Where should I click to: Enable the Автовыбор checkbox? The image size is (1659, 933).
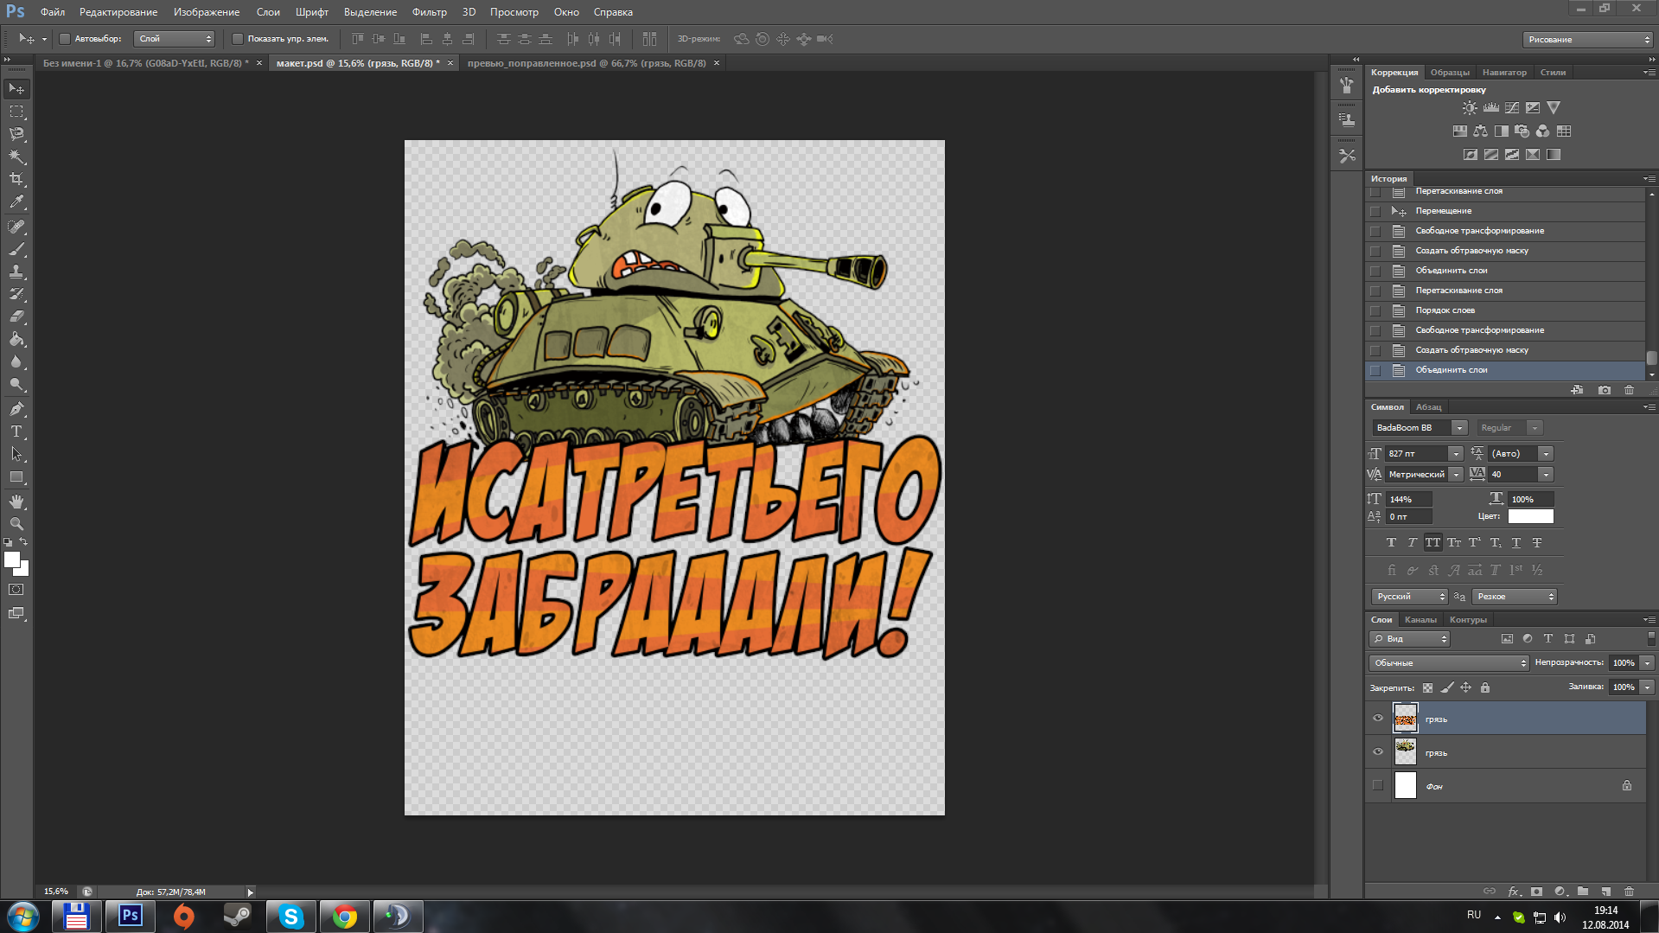65,39
